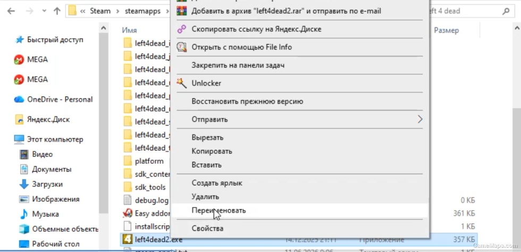Open the recent locations dropdown chevron
521x252 pixels.
44,11
